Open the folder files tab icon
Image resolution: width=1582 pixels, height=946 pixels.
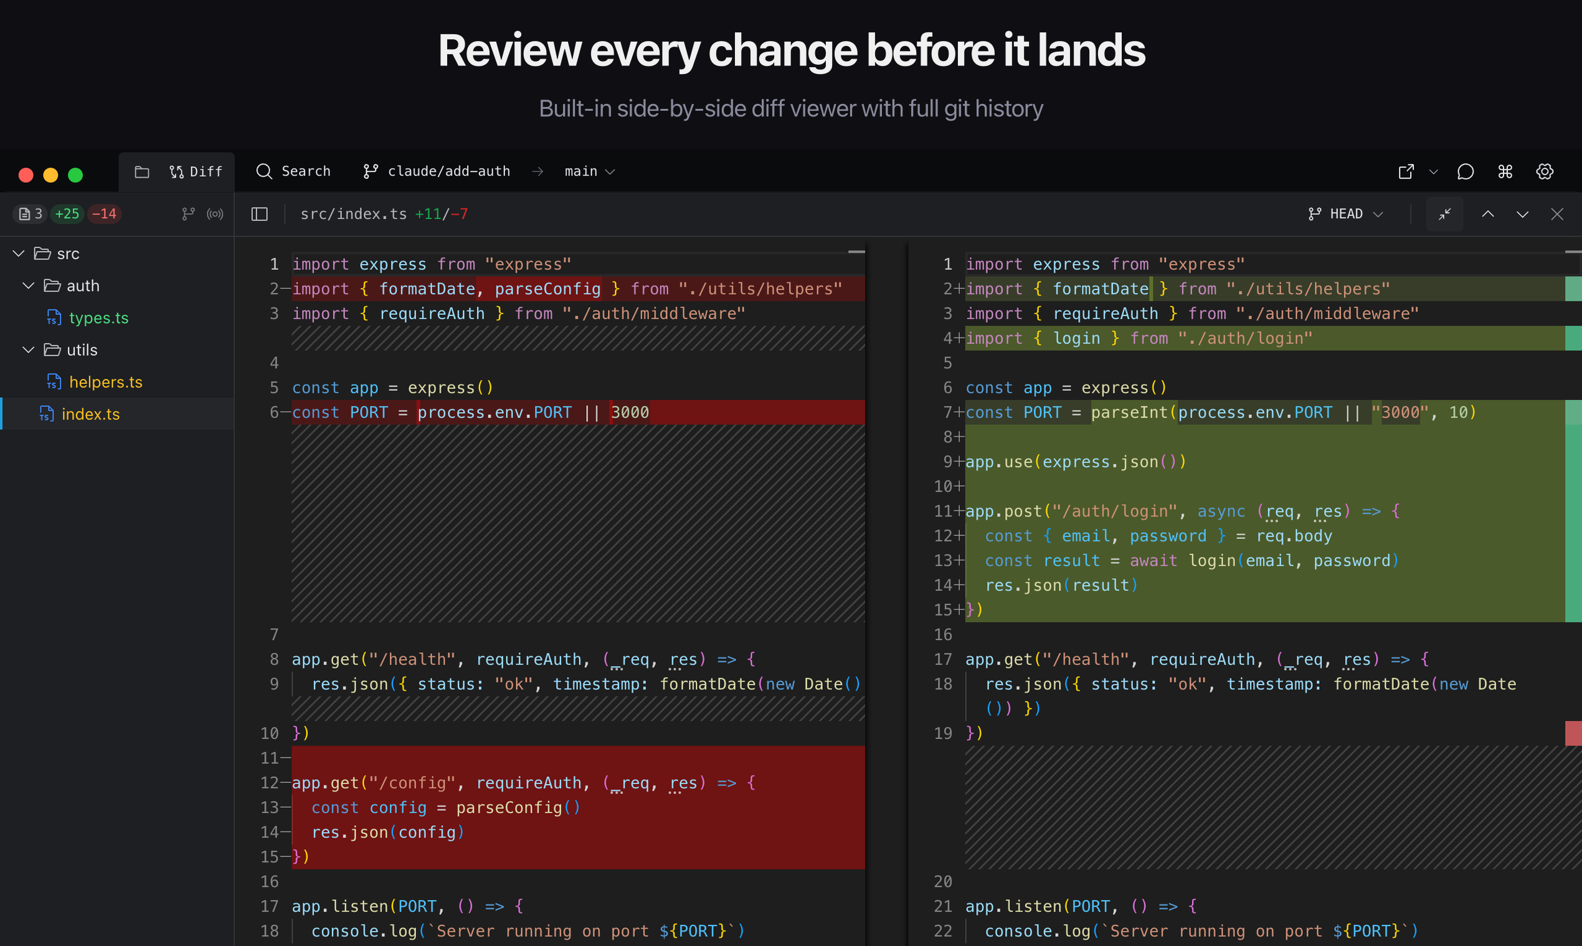click(x=141, y=172)
